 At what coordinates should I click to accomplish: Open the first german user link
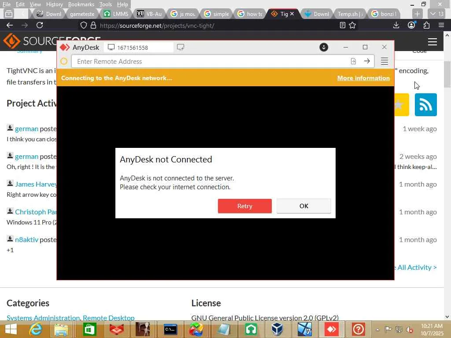pos(26,129)
